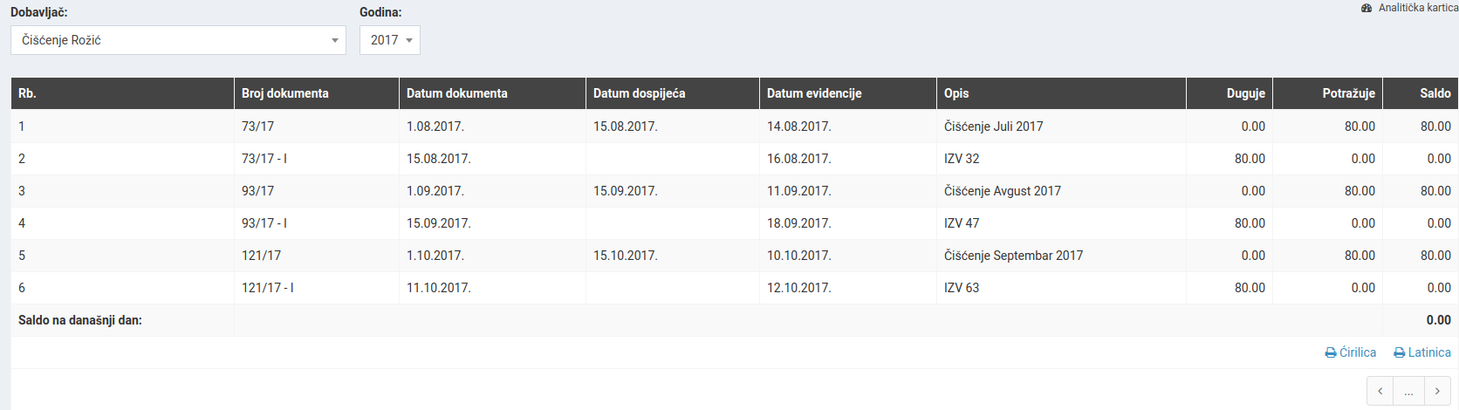Screen dimensions: 1459x410
Task: Open the Godina 2017 year dropdown
Action: click(390, 40)
